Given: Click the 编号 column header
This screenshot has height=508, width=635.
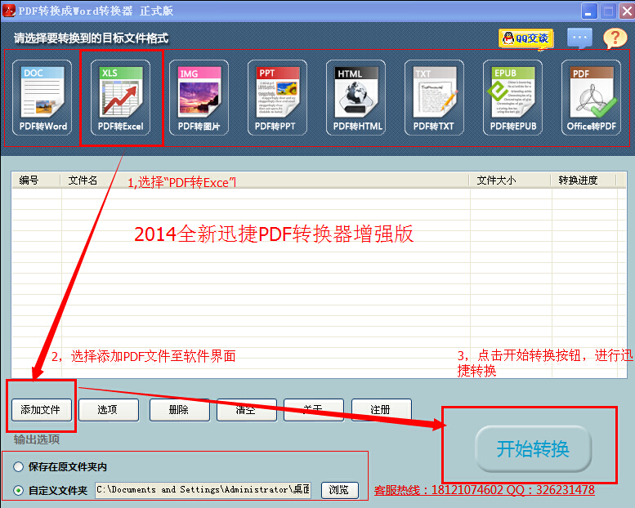Looking at the screenshot, I should pyautogui.click(x=36, y=180).
